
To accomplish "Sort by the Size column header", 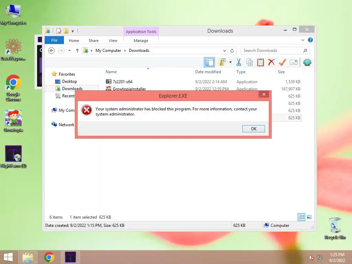I will point(281,72).
